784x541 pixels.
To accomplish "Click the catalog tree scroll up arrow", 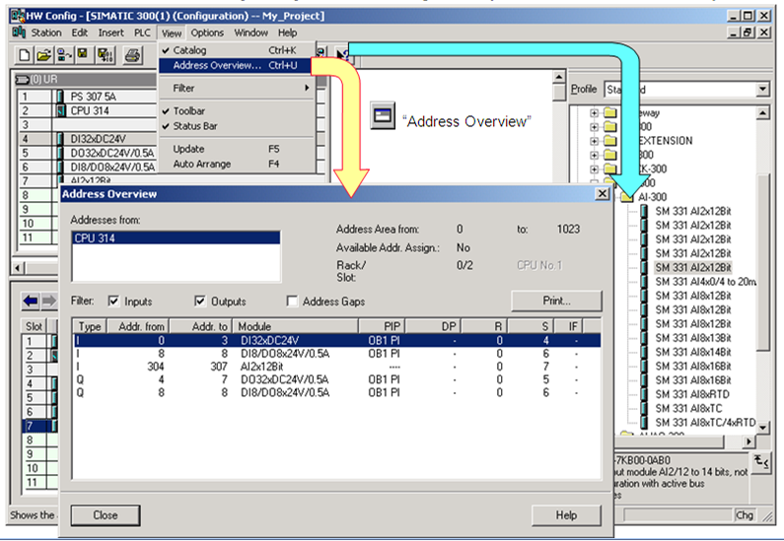I will point(762,113).
